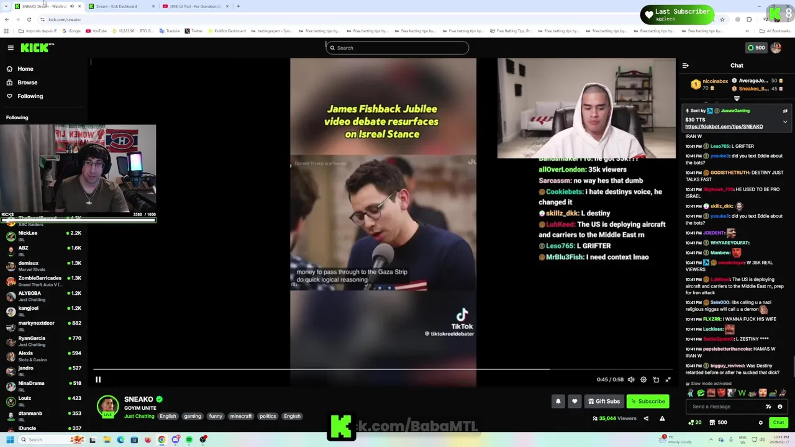Open NickLee channel in the following list
Screen dimensions: 795x447
pyautogui.click(x=43, y=236)
